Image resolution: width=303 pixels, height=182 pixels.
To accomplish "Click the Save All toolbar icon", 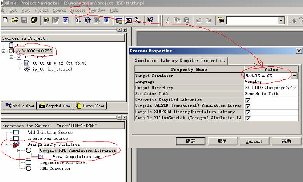I will tap(34, 20).
